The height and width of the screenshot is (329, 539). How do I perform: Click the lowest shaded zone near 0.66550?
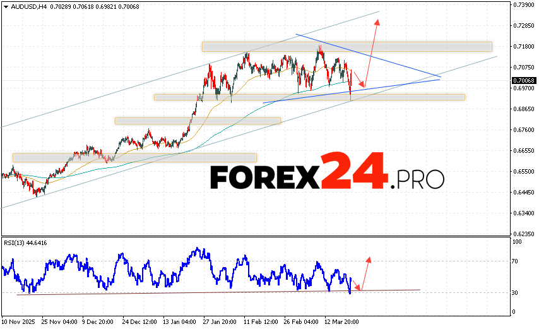[x=134, y=157]
